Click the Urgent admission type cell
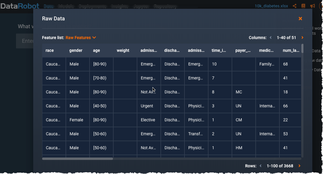323x174 pixels. pyautogui.click(x=147, y=106)
